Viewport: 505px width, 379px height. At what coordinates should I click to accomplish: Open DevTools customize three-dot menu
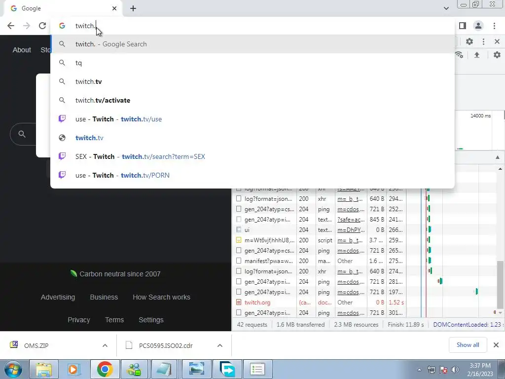coord(483,41)
